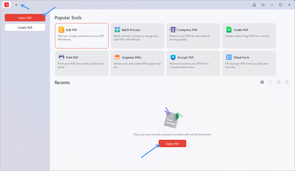Select the Edit PDF tool icon
The image size is (295, 171).
tap(61, 30)
